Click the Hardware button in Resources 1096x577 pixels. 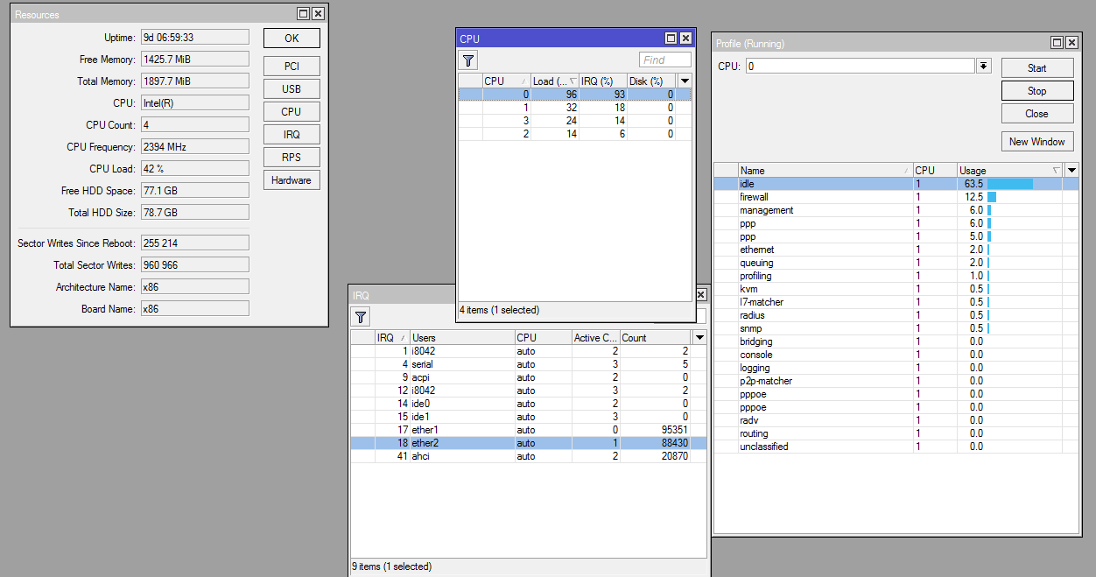[292, 180]
